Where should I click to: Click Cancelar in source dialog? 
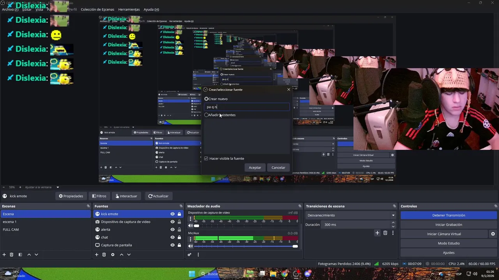point(278,168)
